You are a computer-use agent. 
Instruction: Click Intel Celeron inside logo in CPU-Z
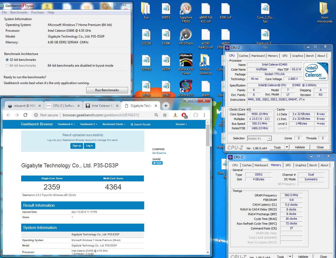[316, 71]
